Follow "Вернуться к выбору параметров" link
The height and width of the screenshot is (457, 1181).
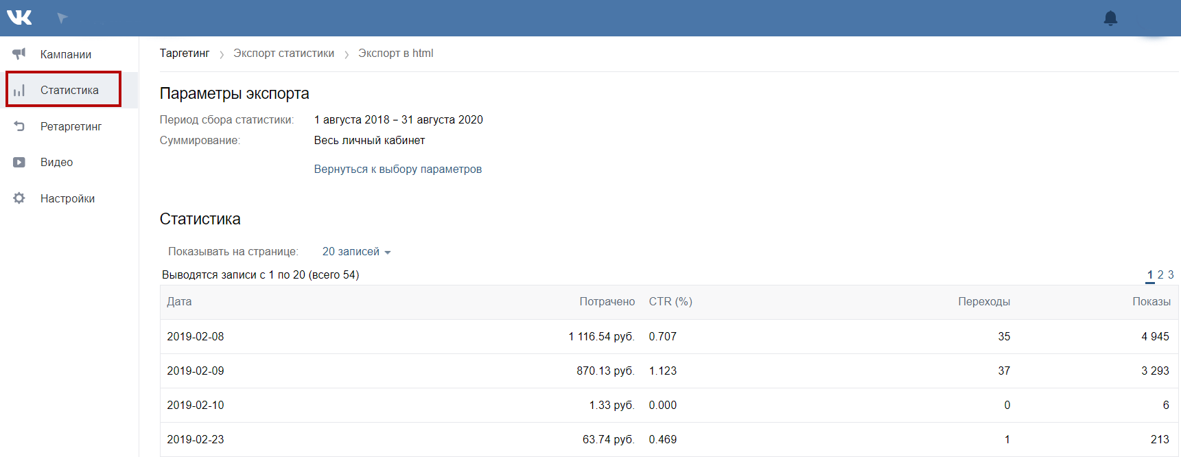(x=397, y=169)
